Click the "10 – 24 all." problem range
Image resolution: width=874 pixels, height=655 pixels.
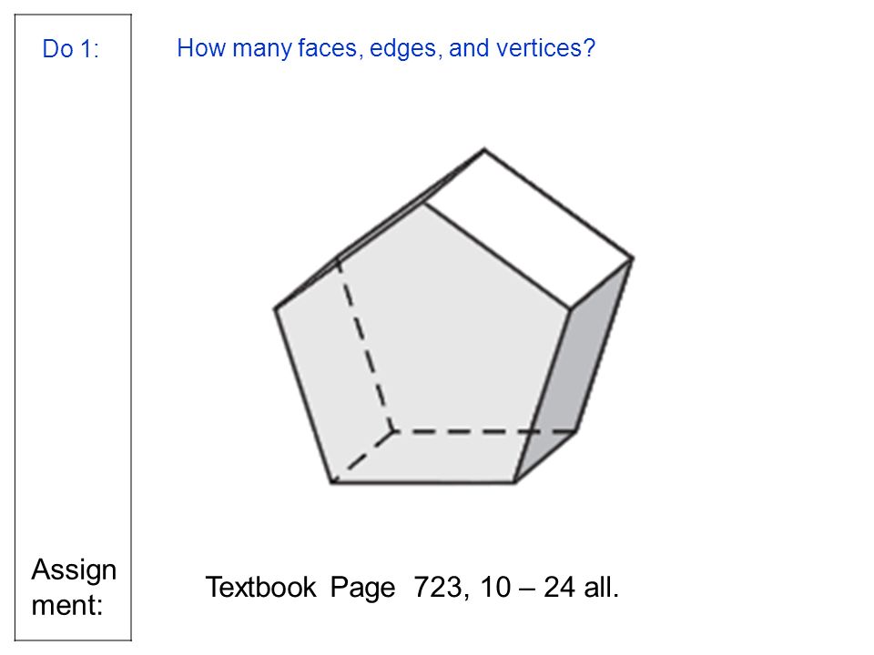549,587
